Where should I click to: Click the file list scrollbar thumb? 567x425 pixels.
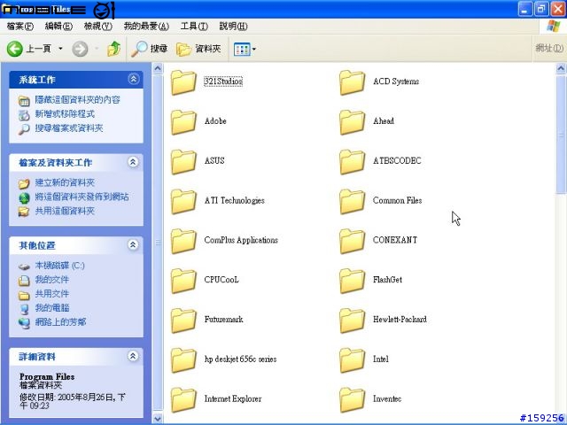click(x=561, y=135)
